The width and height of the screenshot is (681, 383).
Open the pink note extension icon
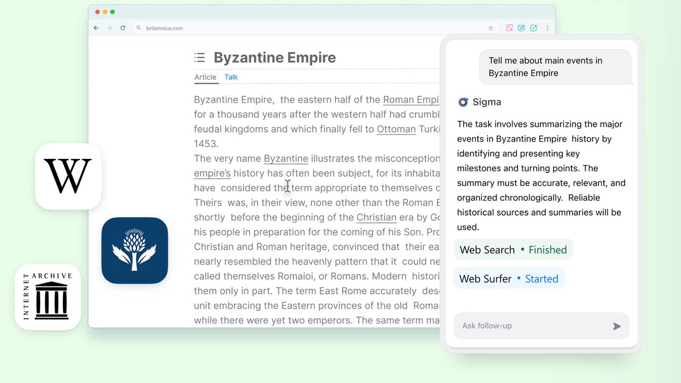click(x=510, y=28)
